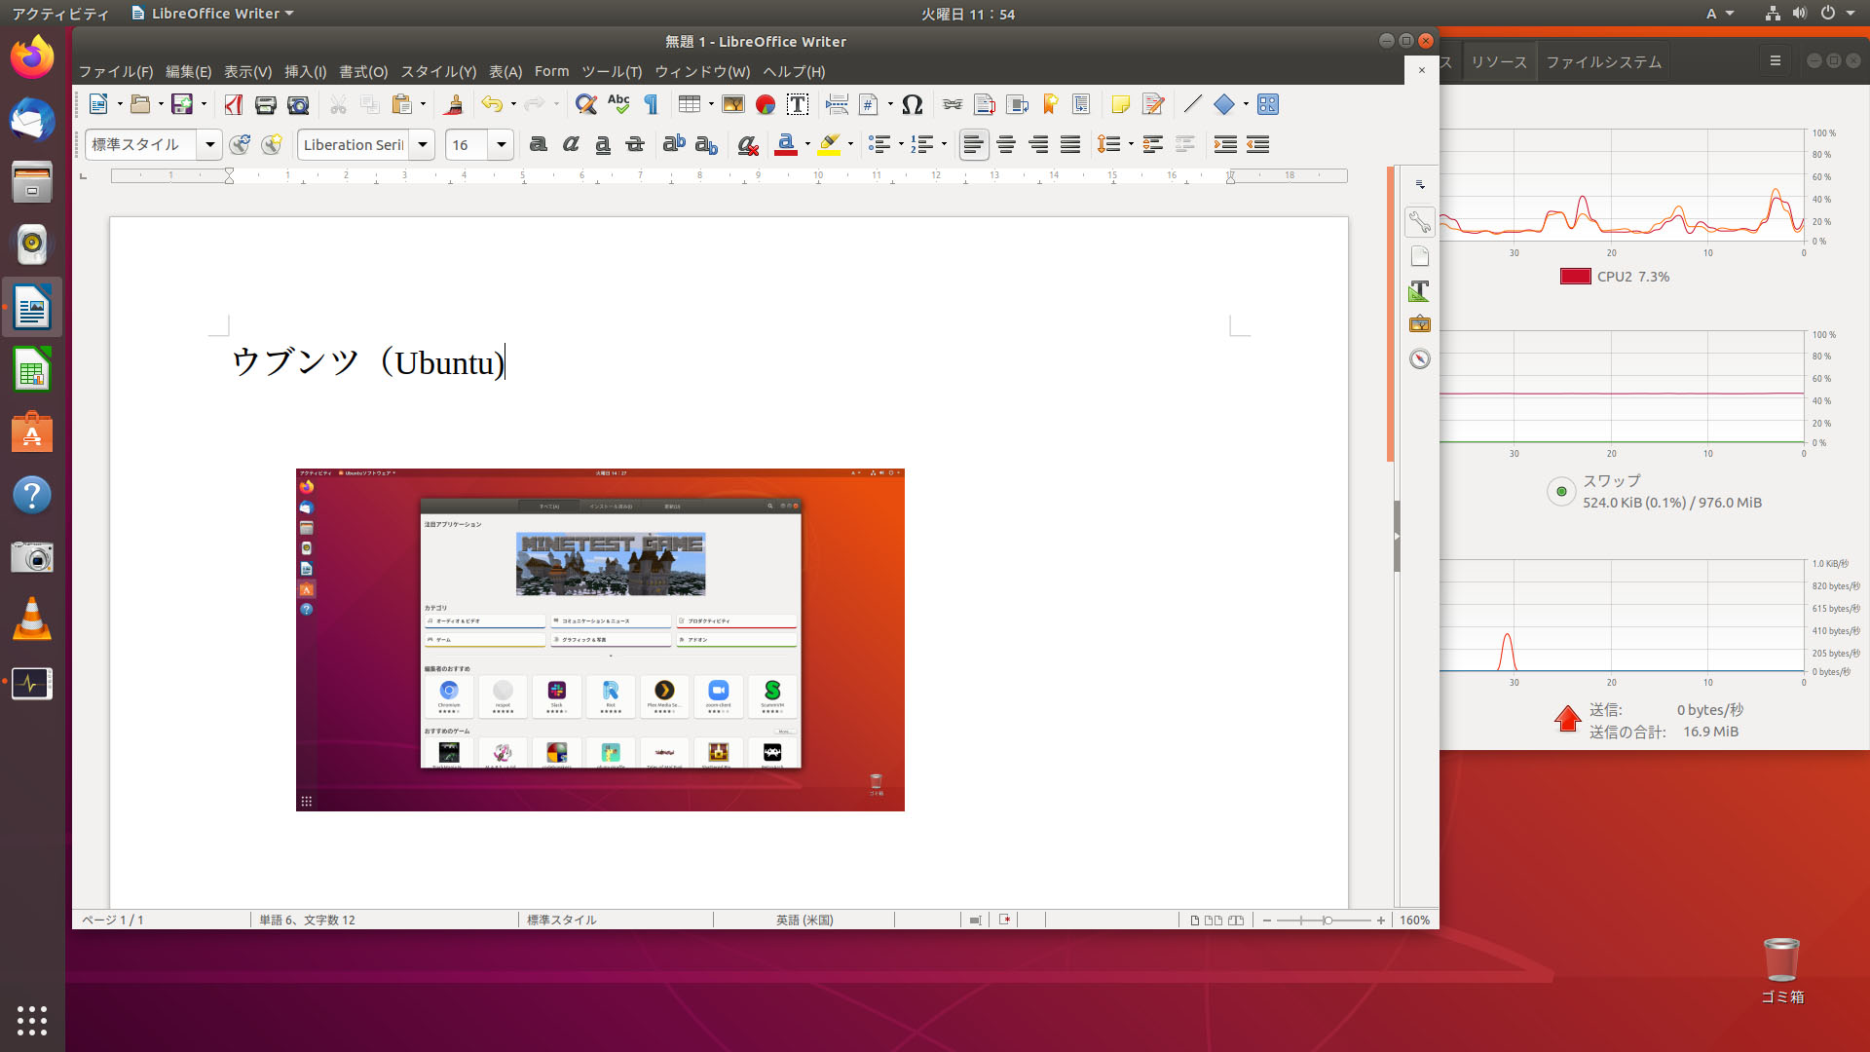Expand the font size 16 dropdown
The height and width of the screenshot is (1052, 1870).
click(x=502, y=145)
